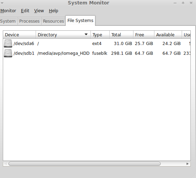Close the System Monitor window

click(x=191, y=3)
